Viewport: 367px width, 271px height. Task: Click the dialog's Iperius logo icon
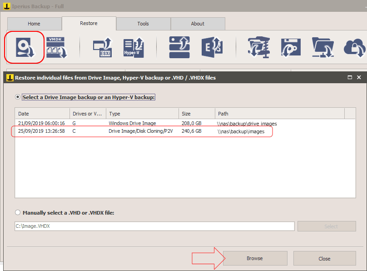(x=10, y=78)
